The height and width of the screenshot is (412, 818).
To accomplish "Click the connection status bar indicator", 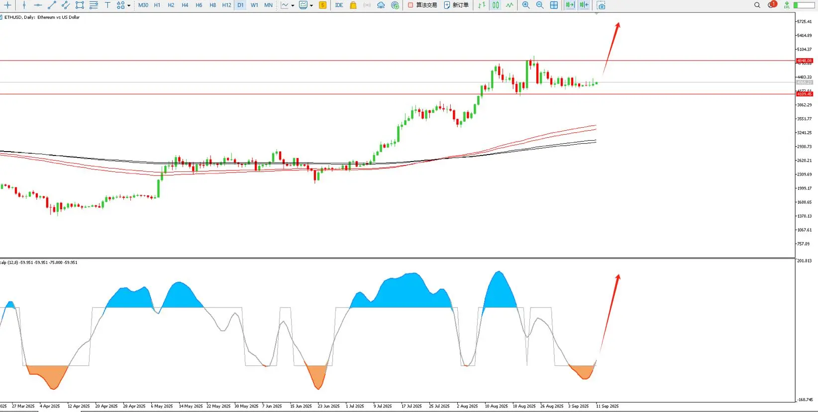I will [804, 5].
